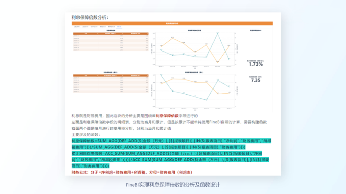Click the lower cumulative table's orange header row
This screenshot has height=194, width=346.
[x=111, y=75]
